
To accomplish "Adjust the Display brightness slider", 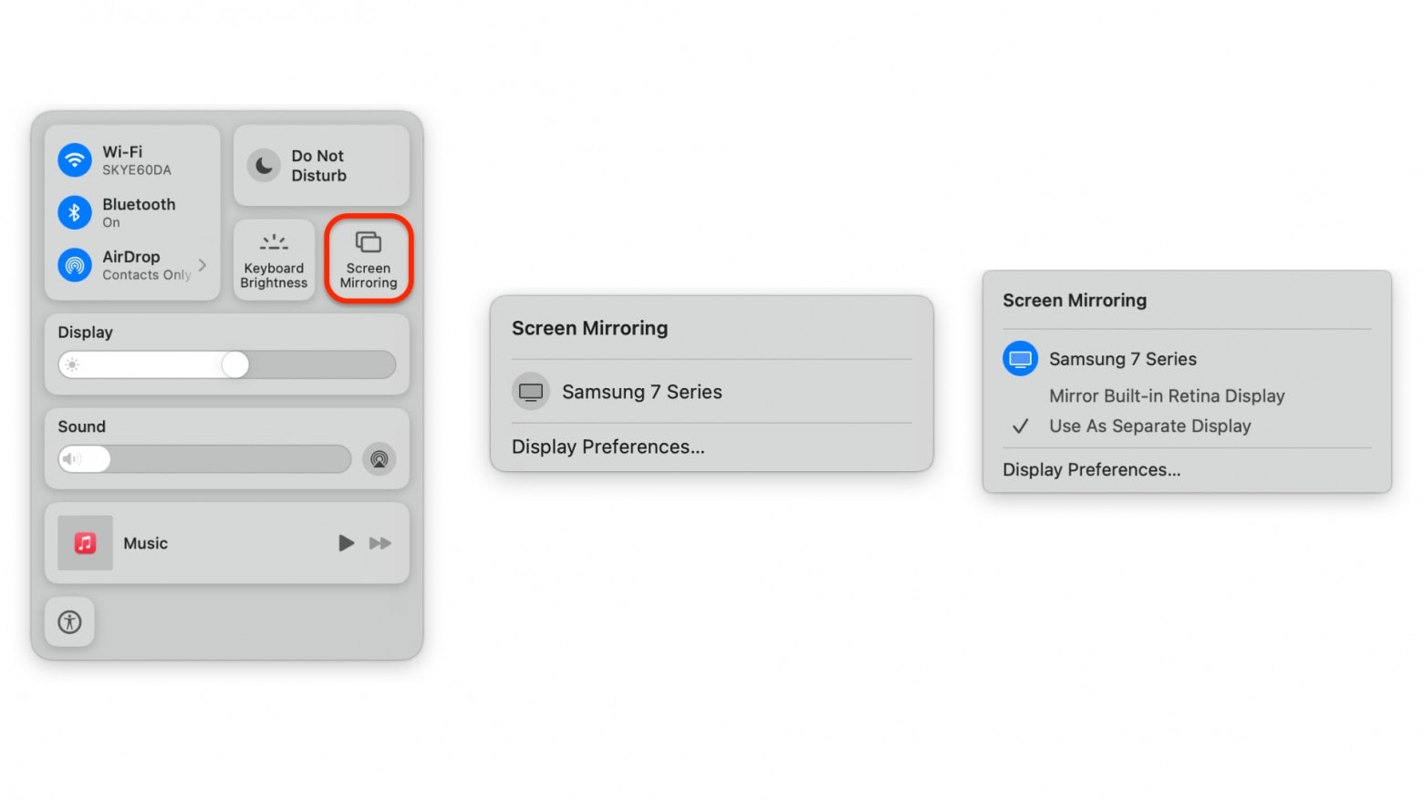I will [235, 364].
